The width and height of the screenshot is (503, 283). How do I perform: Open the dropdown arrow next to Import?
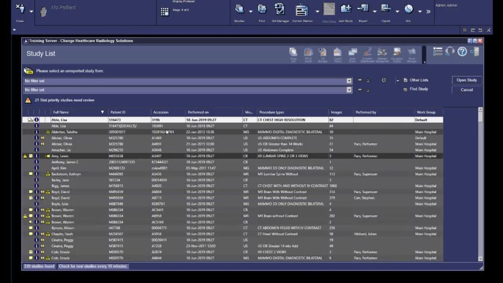click(397, 12)
